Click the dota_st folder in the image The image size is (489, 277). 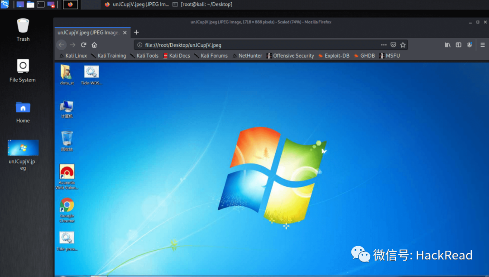[67, 75]
